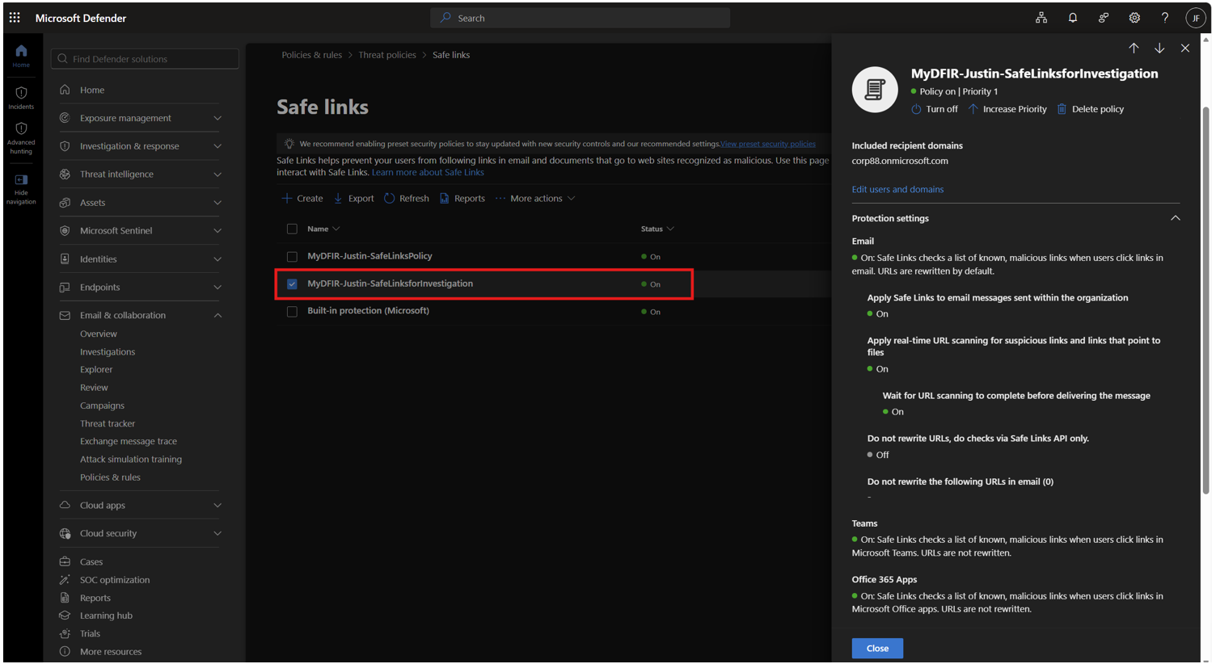Uncheck the MyDFIR-Justin-SafeLinksforInvestigation row checkbox
1216x664 pixels.
pyautogui.click(x=292, y=284)
